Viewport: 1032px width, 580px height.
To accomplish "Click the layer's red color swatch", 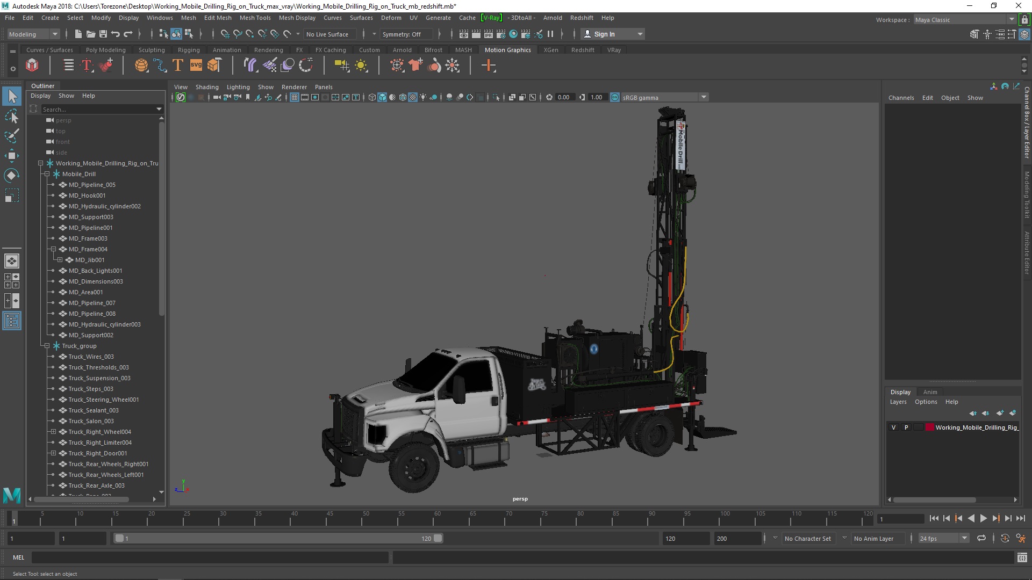I will point(929,427).
